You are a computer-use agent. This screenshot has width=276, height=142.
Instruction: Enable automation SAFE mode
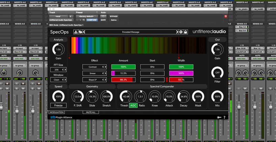pyautogui.click(x=103, y=20)
